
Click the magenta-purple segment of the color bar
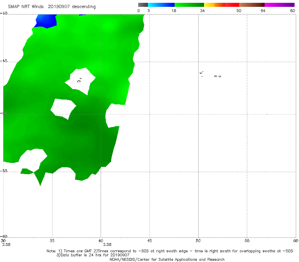point(280,5)
